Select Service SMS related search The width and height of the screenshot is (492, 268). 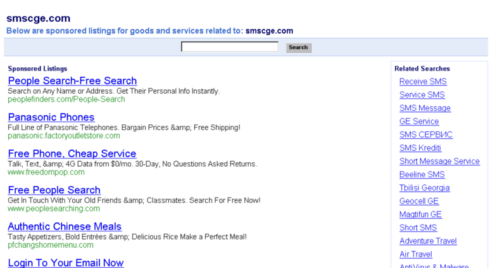[422, 95]
